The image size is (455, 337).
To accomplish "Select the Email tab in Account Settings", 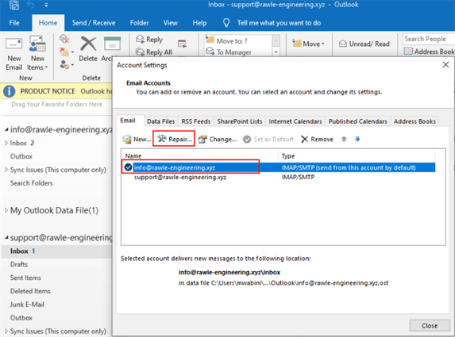I will tap(128, 121).
